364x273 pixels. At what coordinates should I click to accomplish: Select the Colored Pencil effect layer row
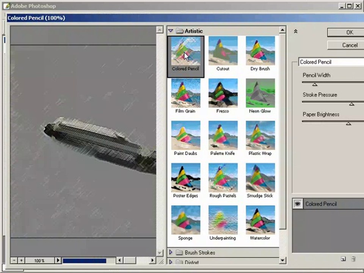click(x=328, y=204)
